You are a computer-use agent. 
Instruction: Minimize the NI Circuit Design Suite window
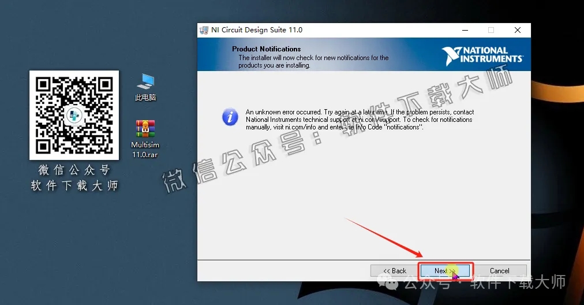click(465, 30)
